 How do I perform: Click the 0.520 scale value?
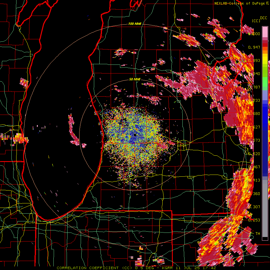(254, 154)
